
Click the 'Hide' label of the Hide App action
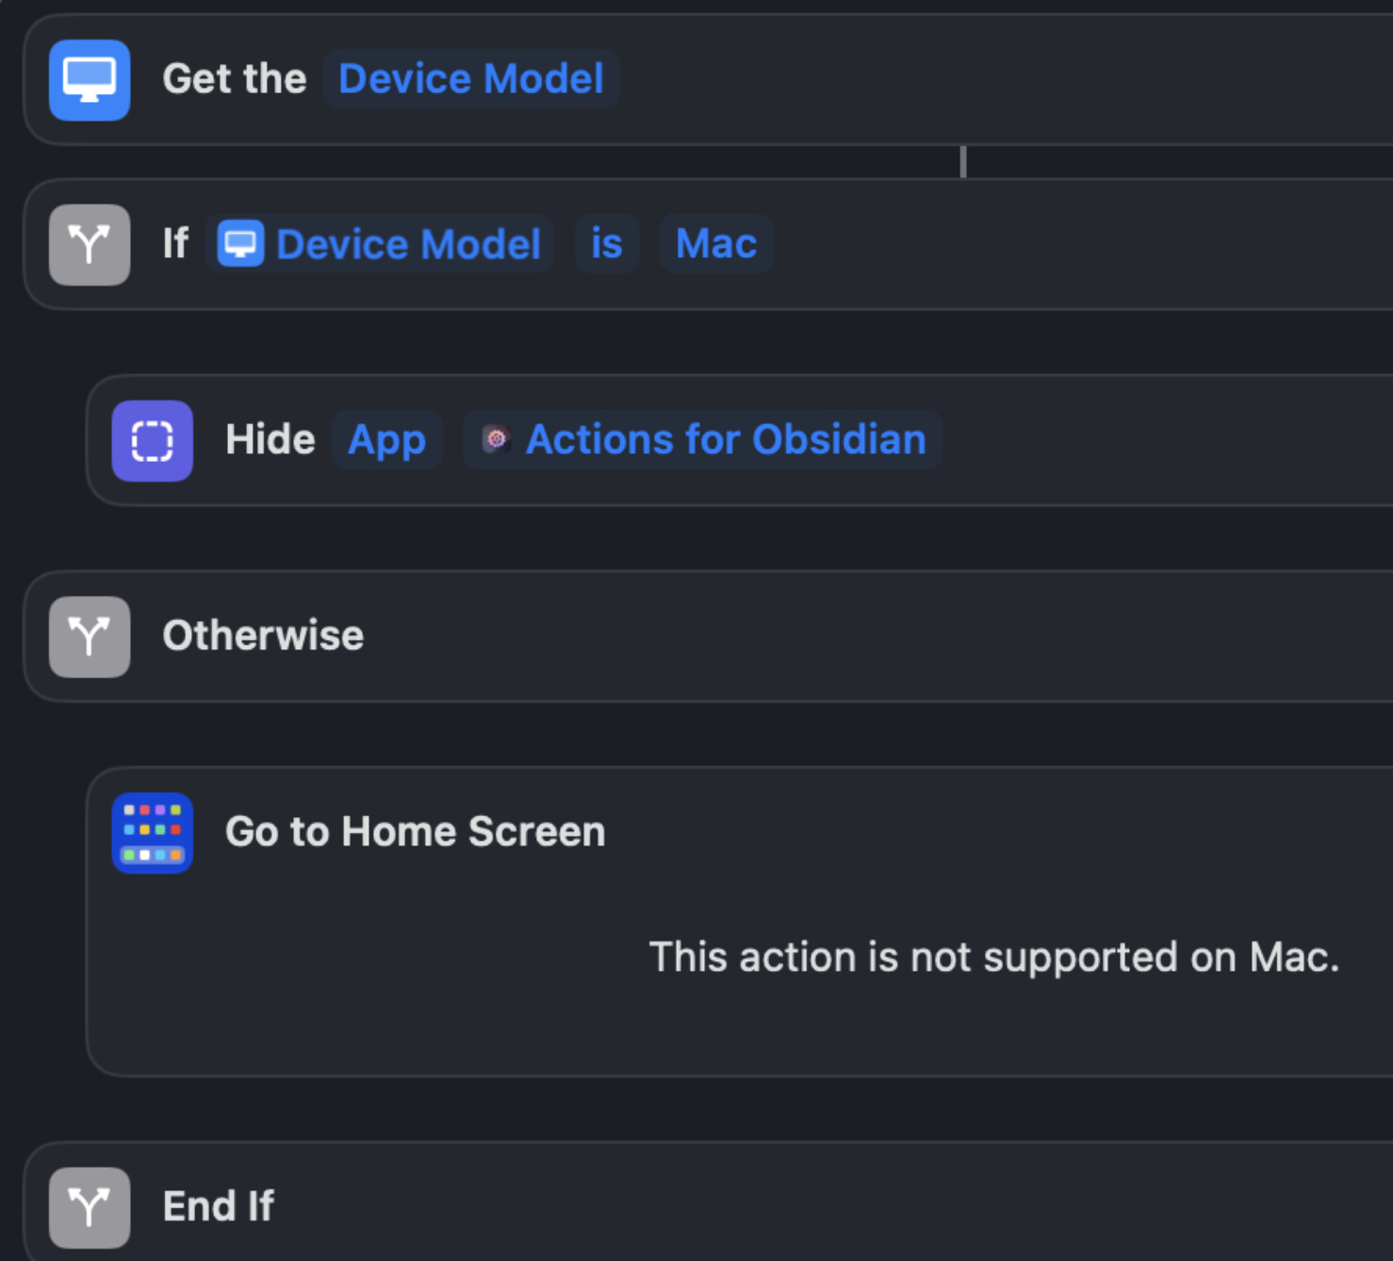(270, 440)
